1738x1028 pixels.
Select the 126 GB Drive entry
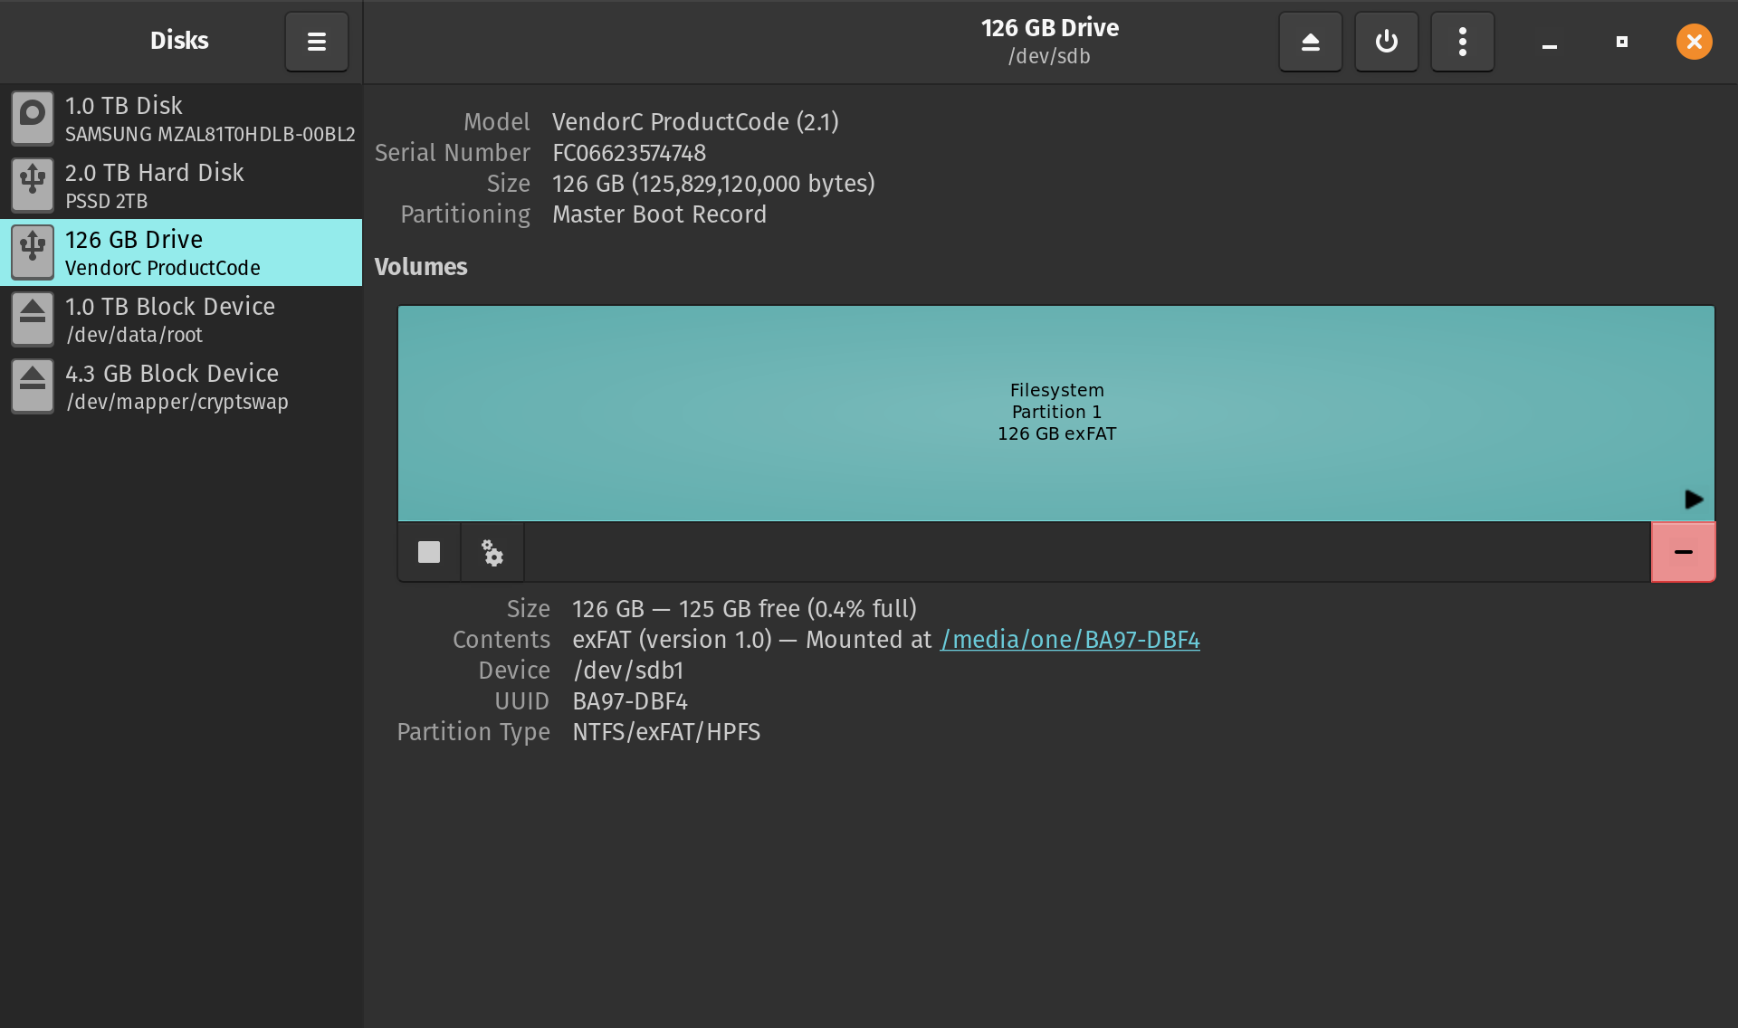208,252
